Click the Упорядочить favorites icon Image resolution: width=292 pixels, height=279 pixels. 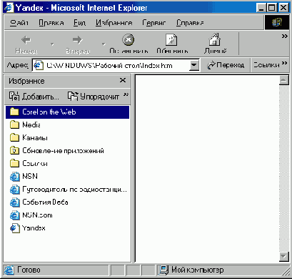[73, 96]
